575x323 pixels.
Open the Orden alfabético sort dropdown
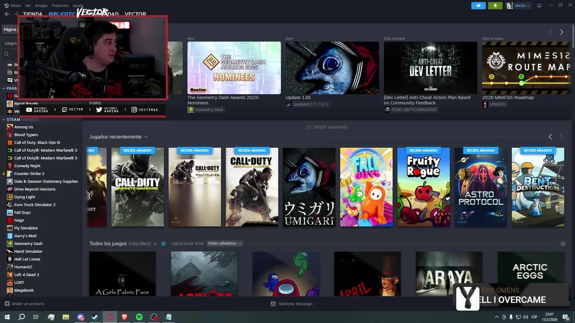pos(225,244)
